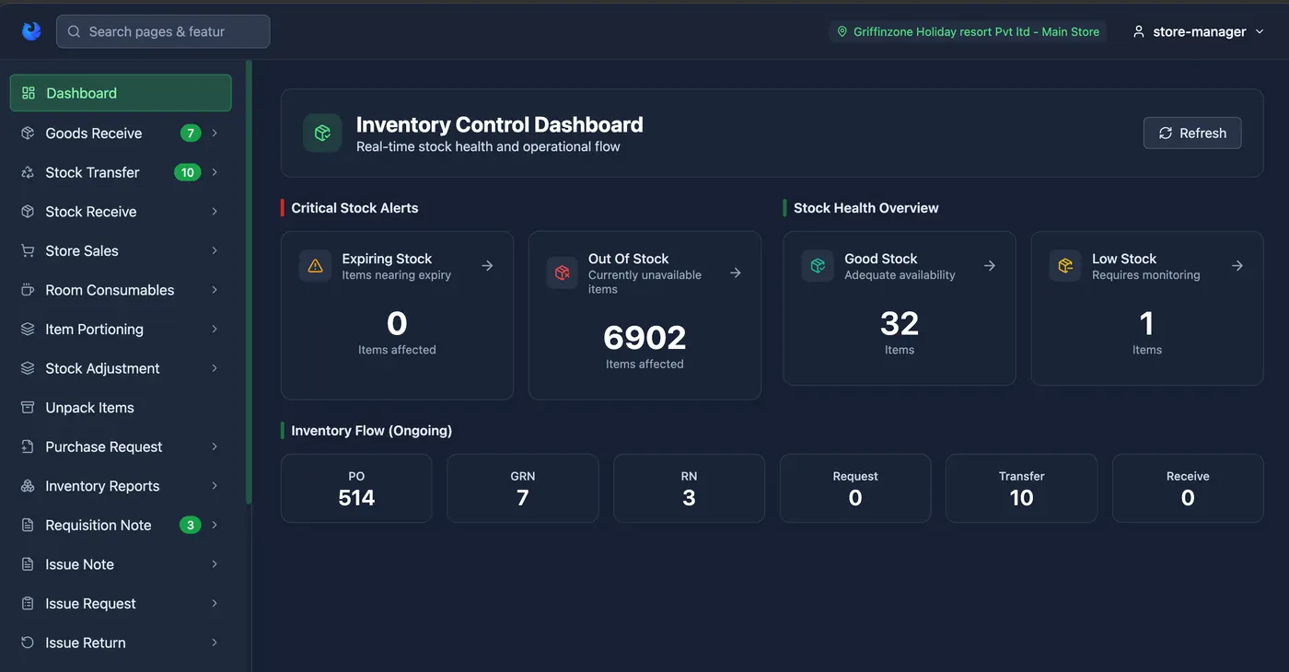The image size is (1289, 672).
Task: Click the search magnifier icon
Action: click(x=74, y=31)
